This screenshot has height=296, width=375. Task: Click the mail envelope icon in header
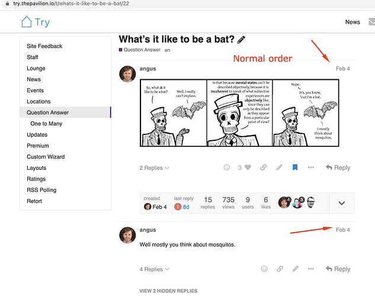coord(372,22)
